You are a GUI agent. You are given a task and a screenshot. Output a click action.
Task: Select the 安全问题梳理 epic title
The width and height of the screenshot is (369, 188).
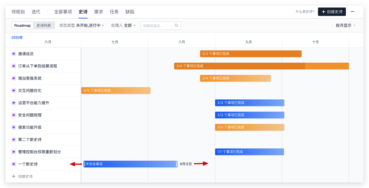coord(30,115)
